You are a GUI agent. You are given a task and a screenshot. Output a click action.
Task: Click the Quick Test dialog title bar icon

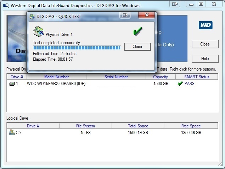pyautogui.click(x=32, y=17)
